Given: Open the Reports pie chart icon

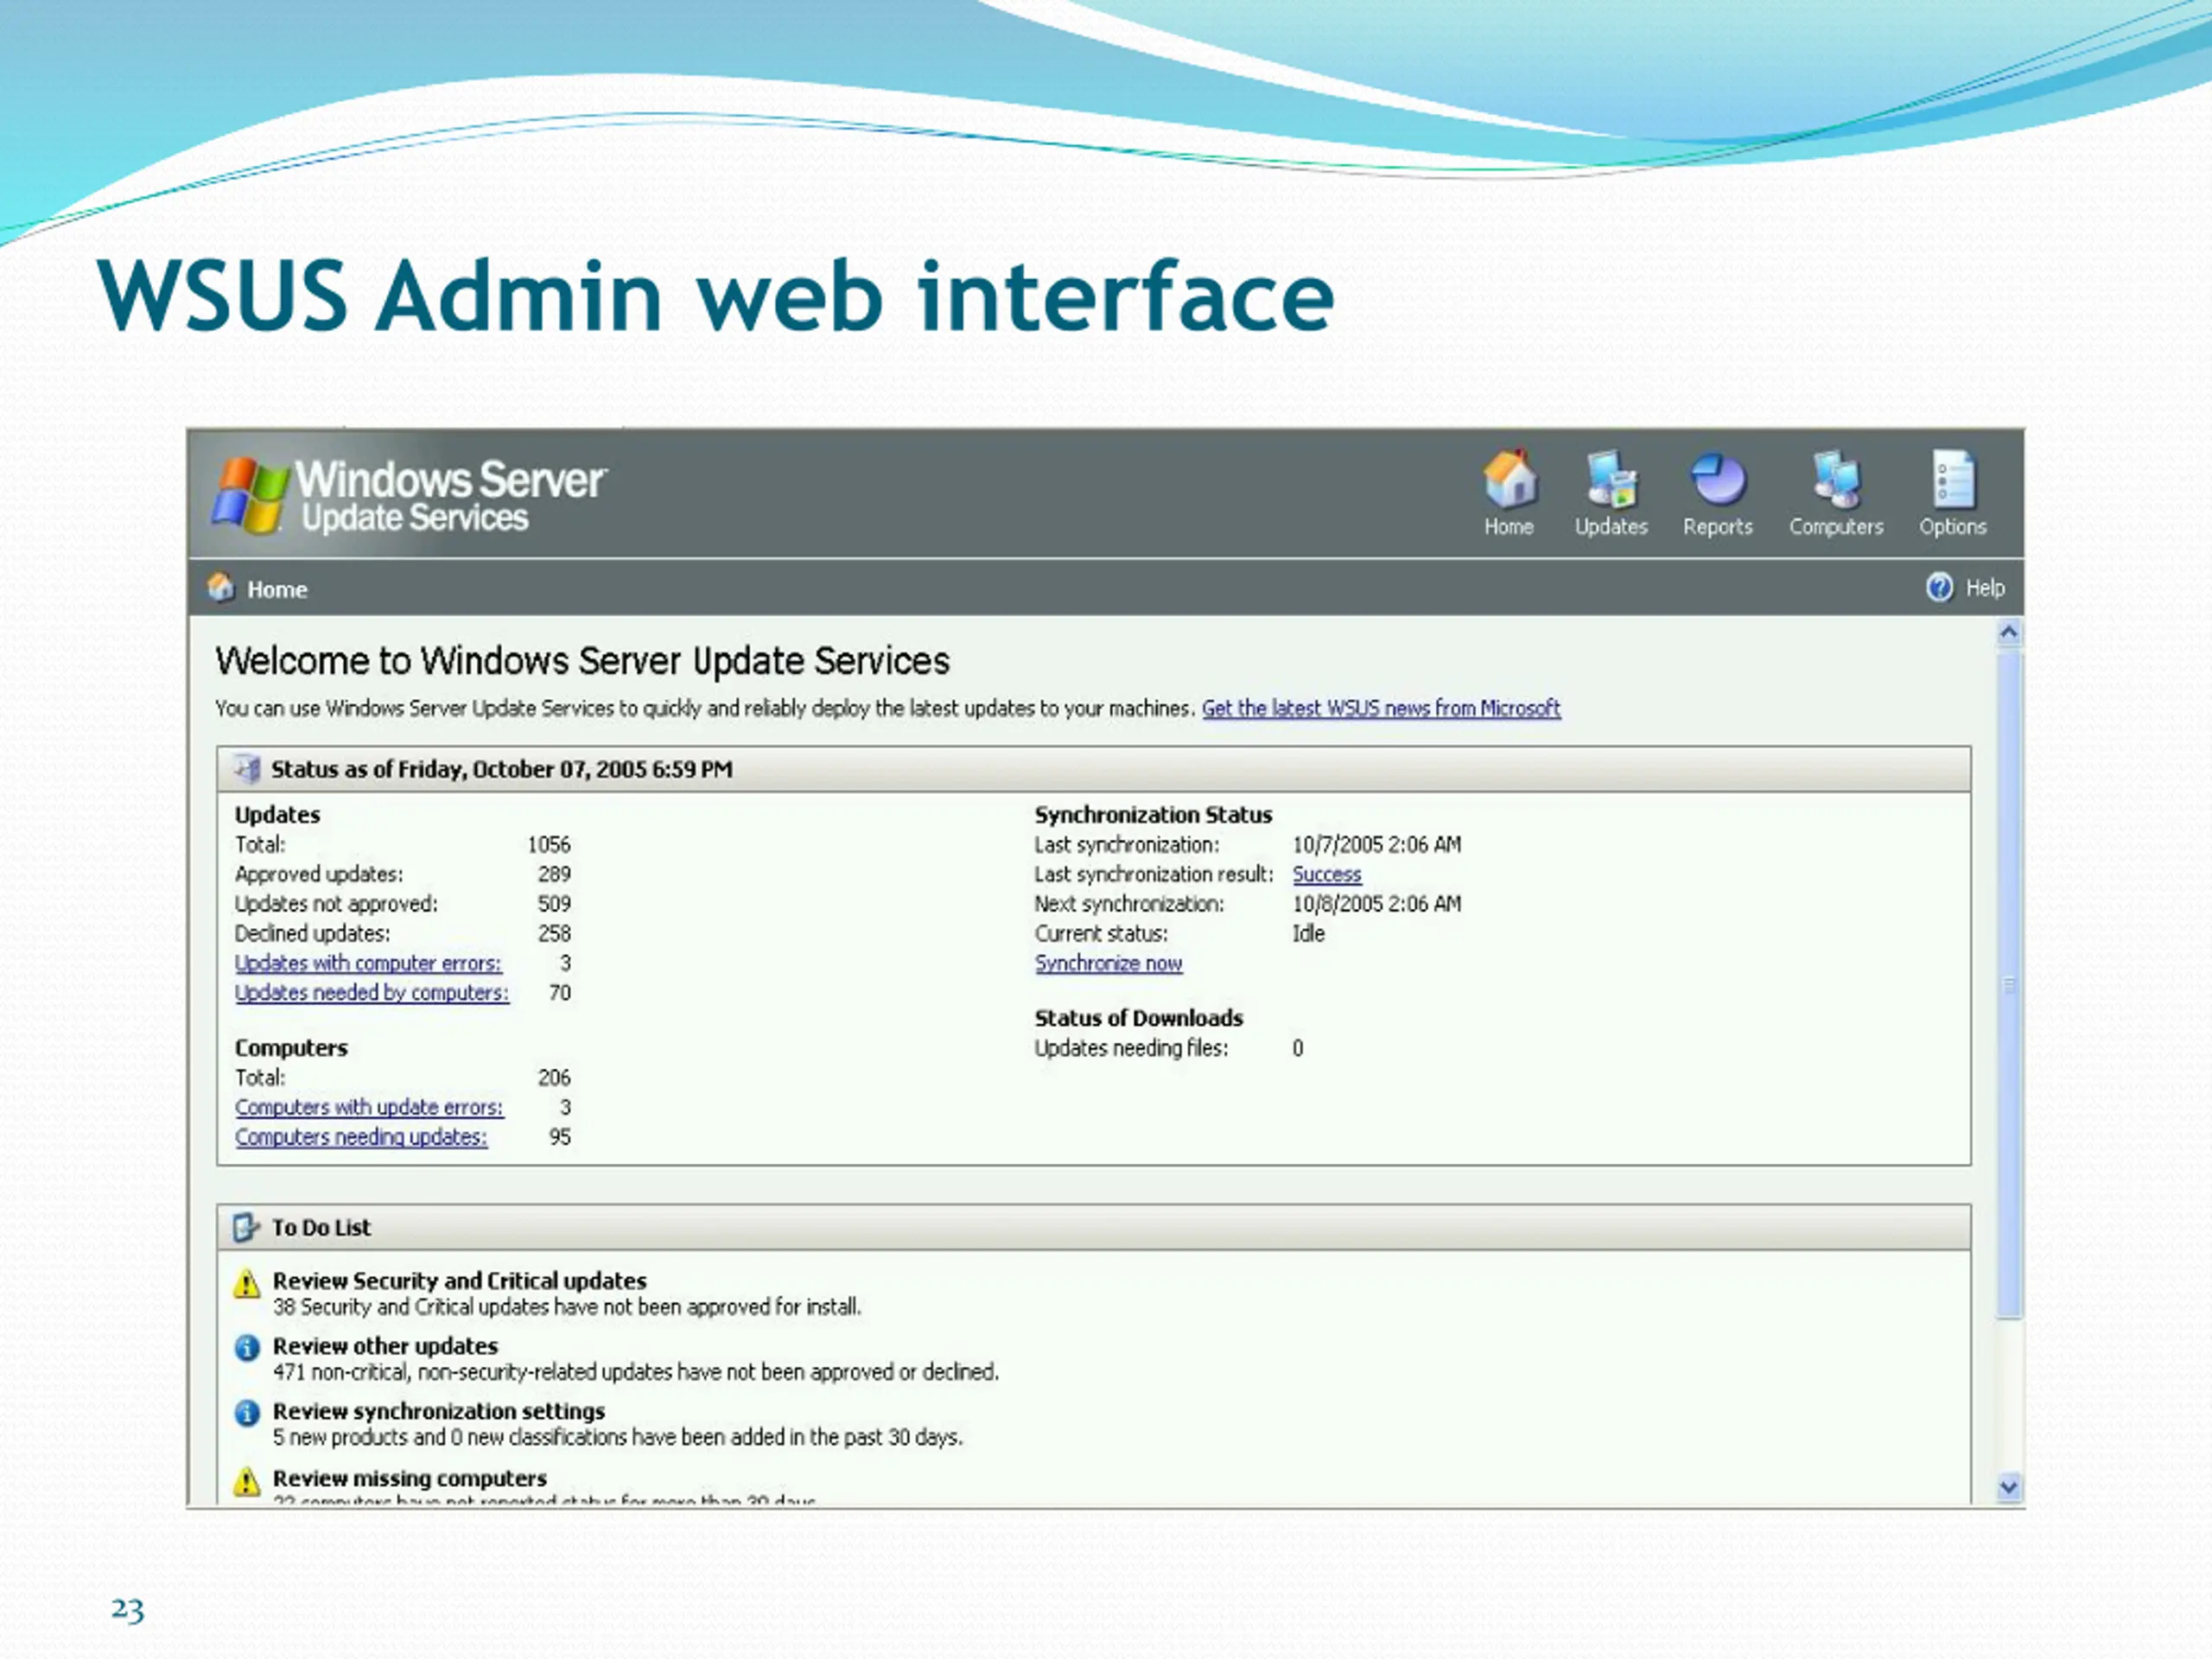Looking at the screenshot, I should tap(1718, 479).
